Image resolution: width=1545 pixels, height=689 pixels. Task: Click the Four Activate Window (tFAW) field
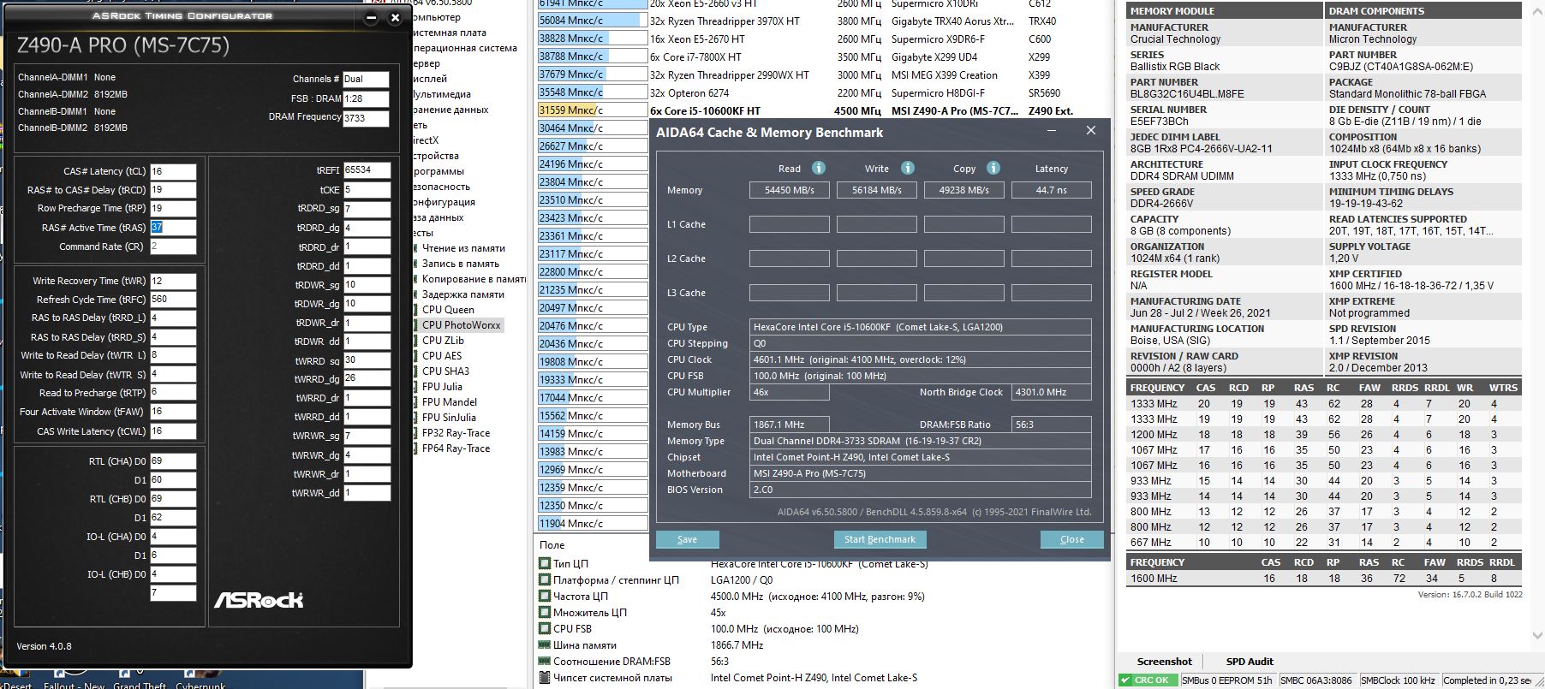173,412
